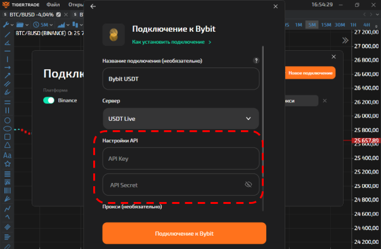Select the ruler measure tool
Viewport: 381px width, 249px height.
tap(7, 246)
